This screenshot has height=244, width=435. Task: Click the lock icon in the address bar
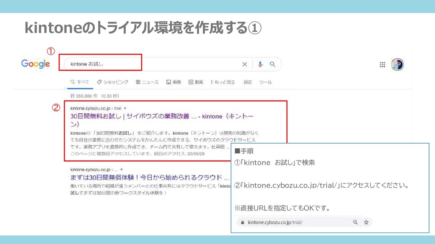coord(243,222)
